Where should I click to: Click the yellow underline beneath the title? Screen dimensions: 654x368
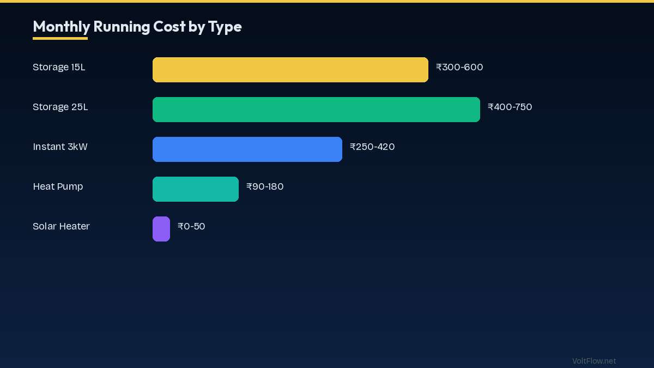[x=60, y=38]
